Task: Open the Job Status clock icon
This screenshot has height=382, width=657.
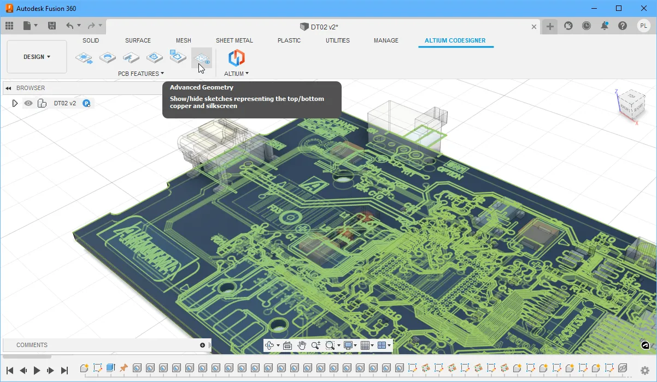Action: point(586,26)
